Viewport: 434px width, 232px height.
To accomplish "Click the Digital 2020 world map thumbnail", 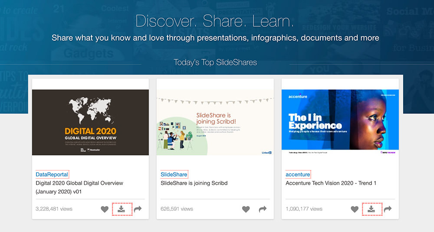I will click(91, 122).
